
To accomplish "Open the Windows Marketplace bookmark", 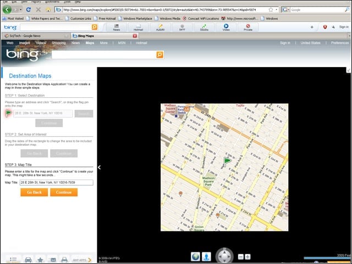I will pyautogui.click(x=135, y=19).
